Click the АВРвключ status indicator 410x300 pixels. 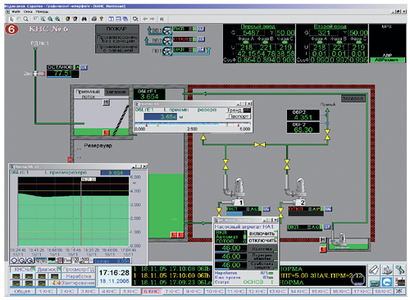point(387,60)
